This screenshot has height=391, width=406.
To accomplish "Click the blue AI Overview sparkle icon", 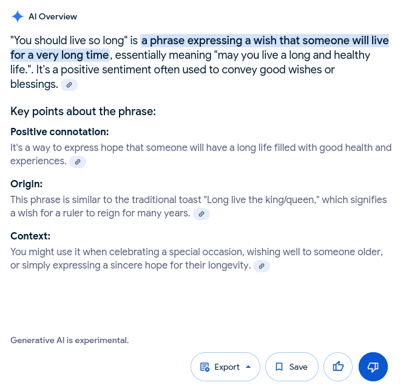I will point(18,16).
